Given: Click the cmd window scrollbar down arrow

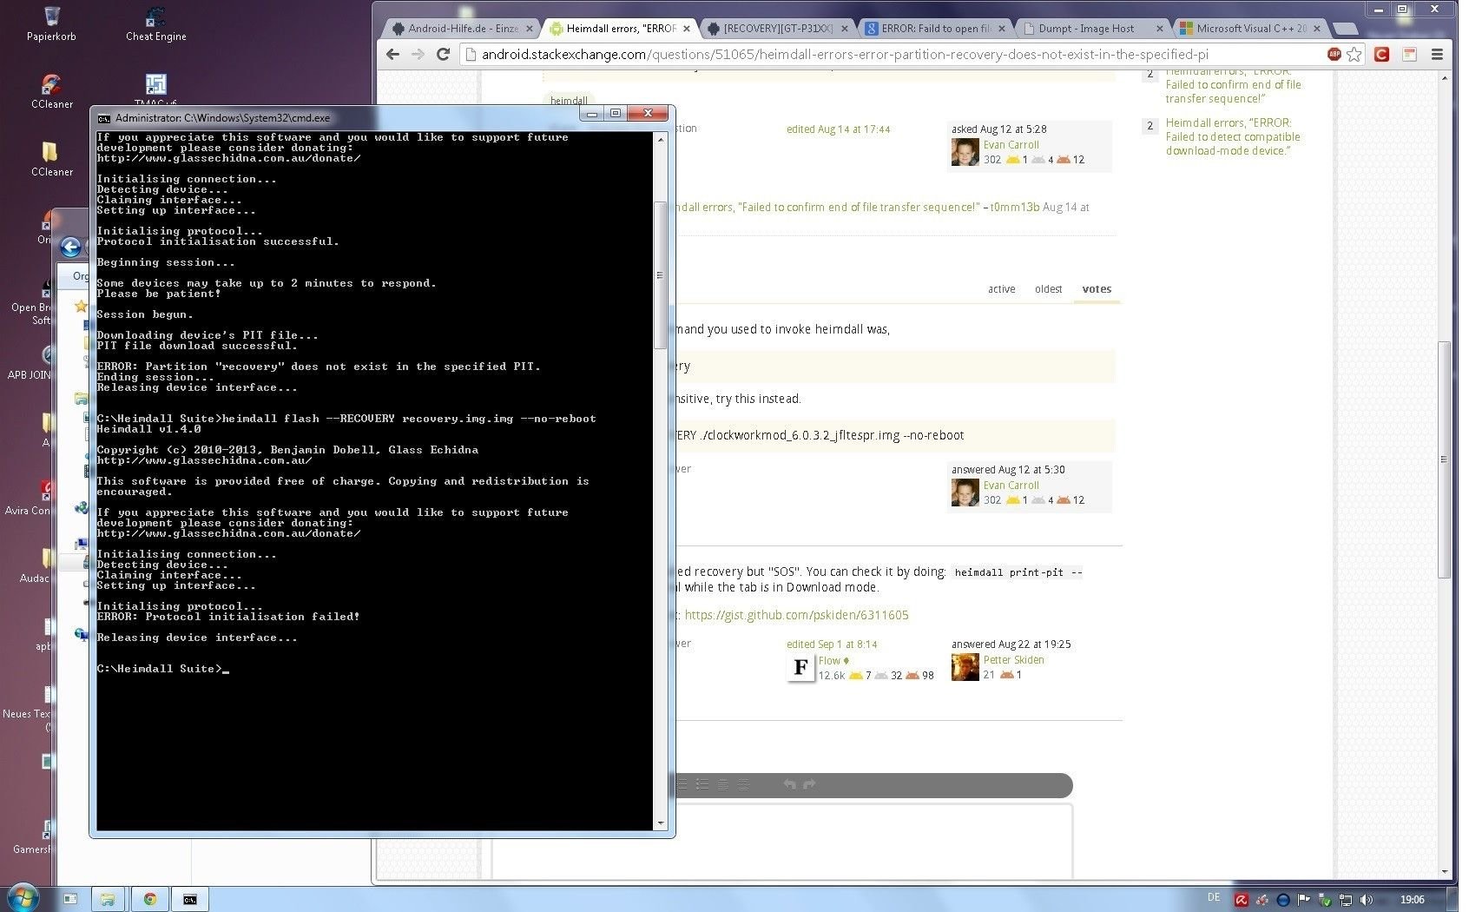Looking at the screenshot, I should pyautogui.click(x=660, y=823).
